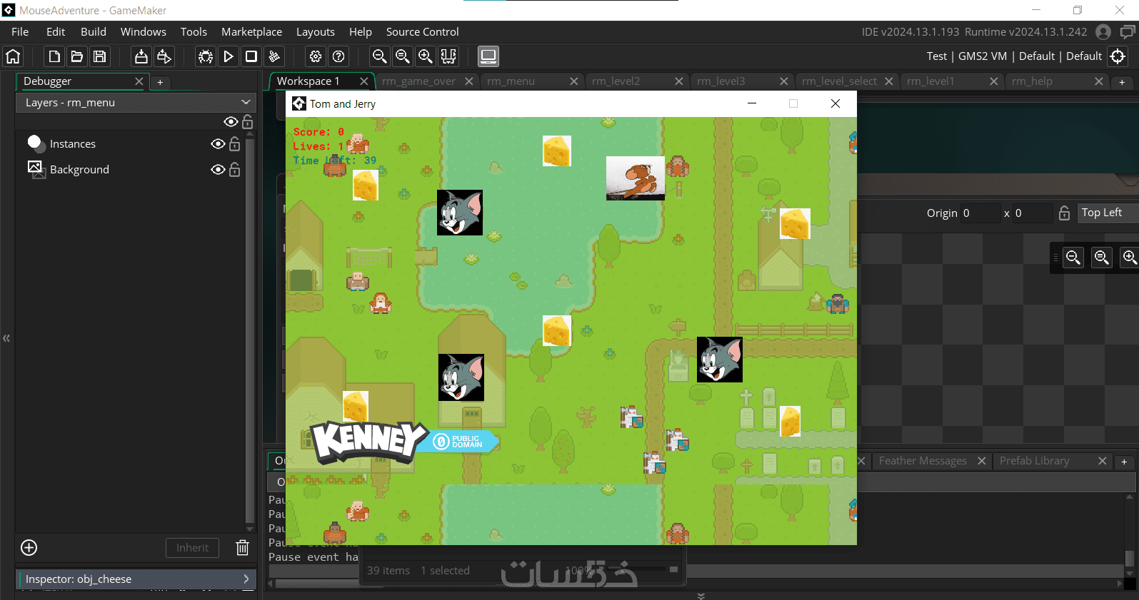
Task: Switch to the rm_game_over tab
Action: click(418, 81)
